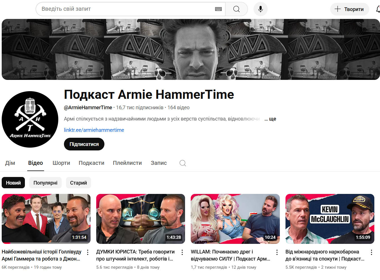Open the 'Плейлисти' tab
This screenshot has width=380, height=280.
[127, 163]
